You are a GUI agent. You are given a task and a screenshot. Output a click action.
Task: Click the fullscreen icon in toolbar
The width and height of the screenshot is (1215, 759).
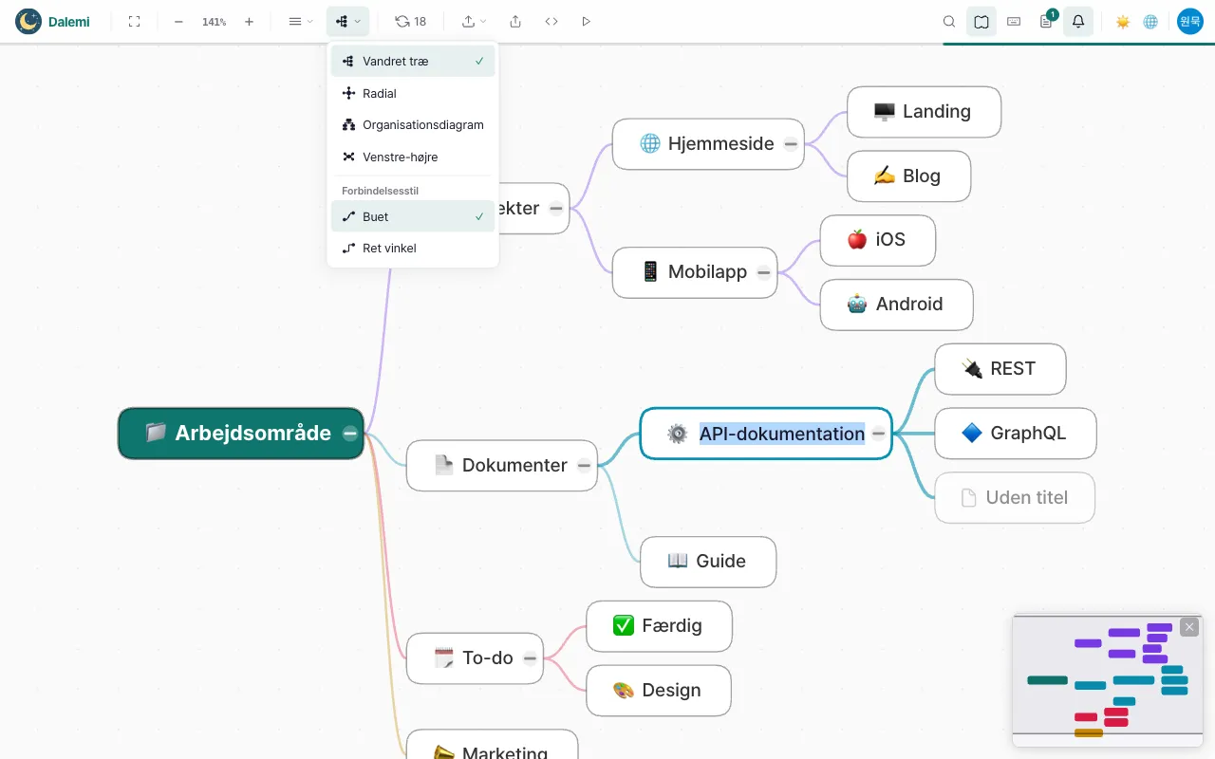coord(134,22)
